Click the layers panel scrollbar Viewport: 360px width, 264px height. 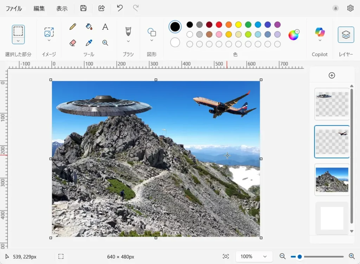[352, 156]
